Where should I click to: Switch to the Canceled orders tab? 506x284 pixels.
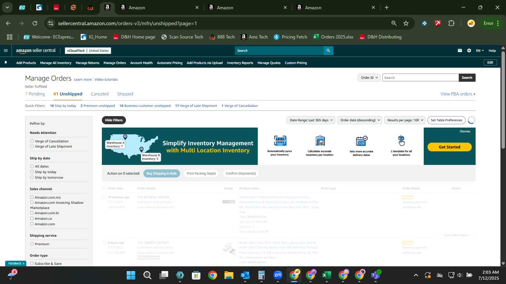pyautogui.click(x=100, y=94)
